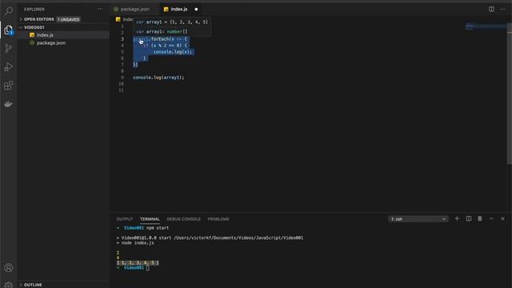Click console.log(x) inside the loop
Screen dimensions: 512x288
173,52
